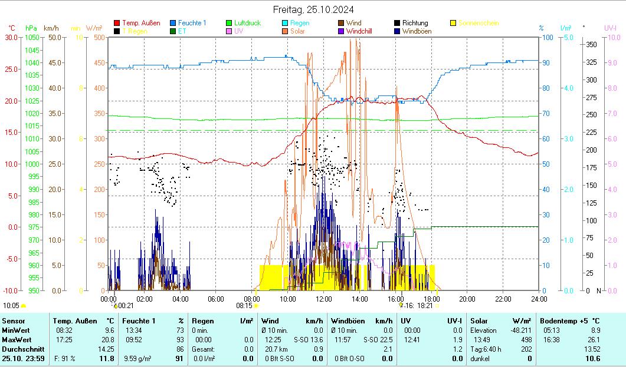
Task: Click the humidity minimum time 13:34
Action: [134, 330]
